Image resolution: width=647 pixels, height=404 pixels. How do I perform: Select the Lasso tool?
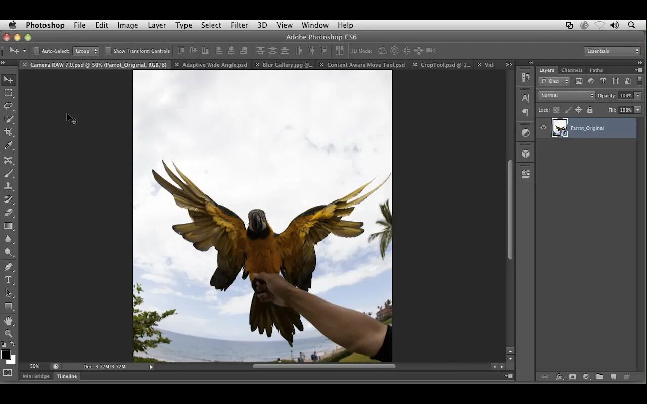coord(9,106)
